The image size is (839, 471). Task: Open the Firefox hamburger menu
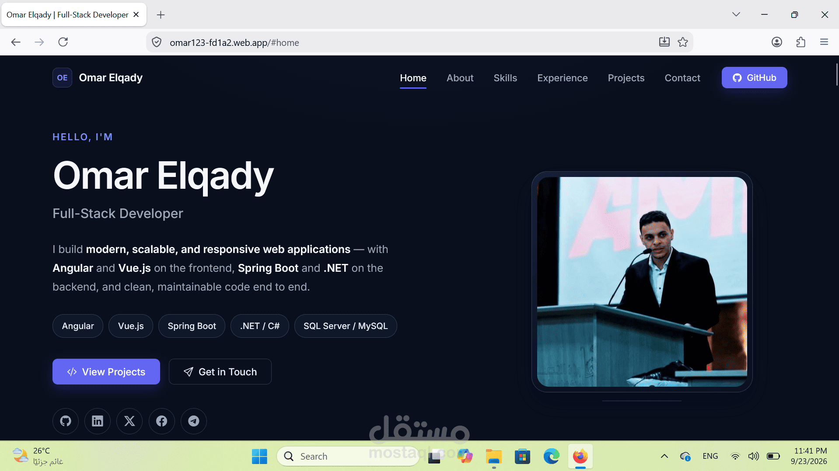tap(824, 42)
